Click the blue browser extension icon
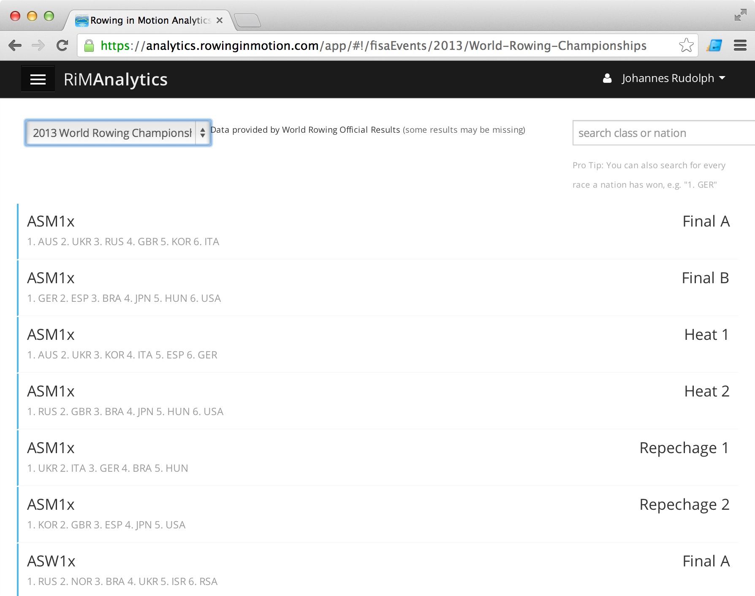This screenshot has width=755, height=596. [714, 45]
